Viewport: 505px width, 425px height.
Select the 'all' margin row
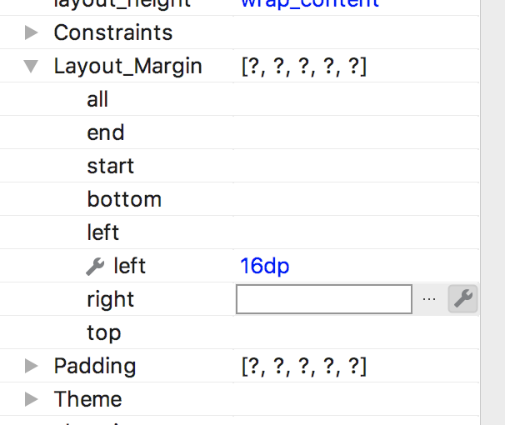click(97, 100)
